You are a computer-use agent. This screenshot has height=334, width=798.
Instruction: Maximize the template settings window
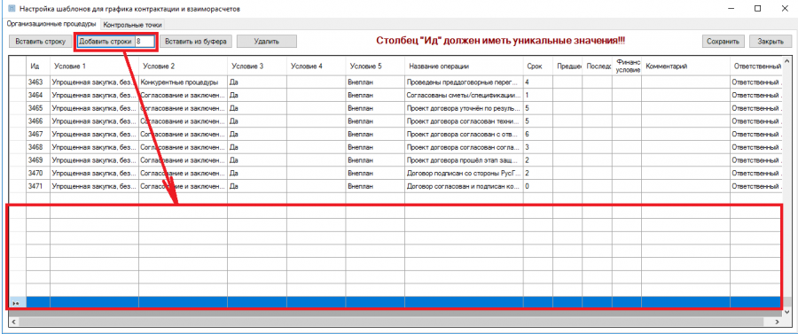[x=758, y=9]
